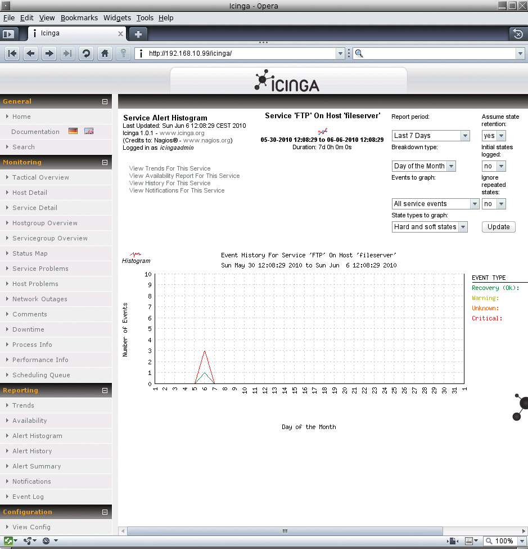The image size is (528, 549).
Task: Click the Forward arrow button
Action: 49,53
